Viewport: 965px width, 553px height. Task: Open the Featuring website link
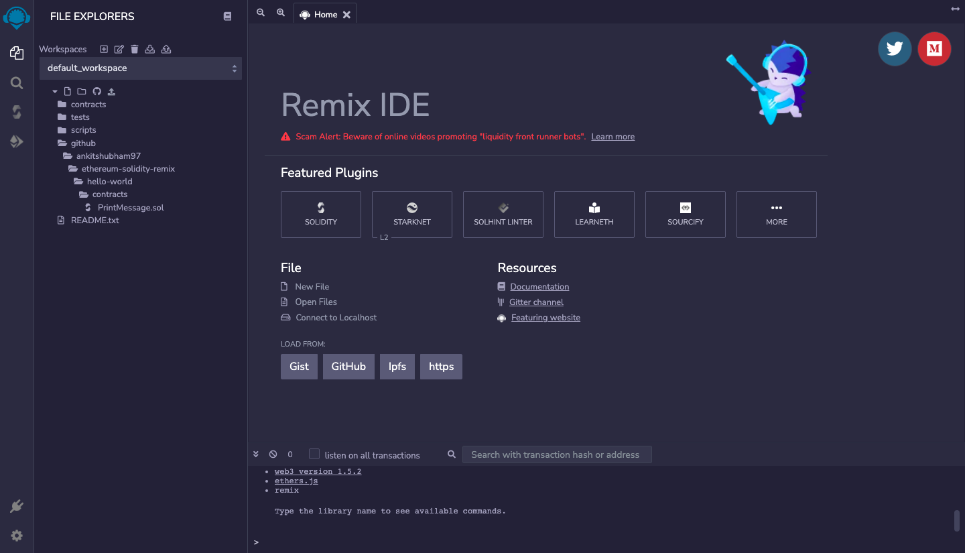pos(545,317)
